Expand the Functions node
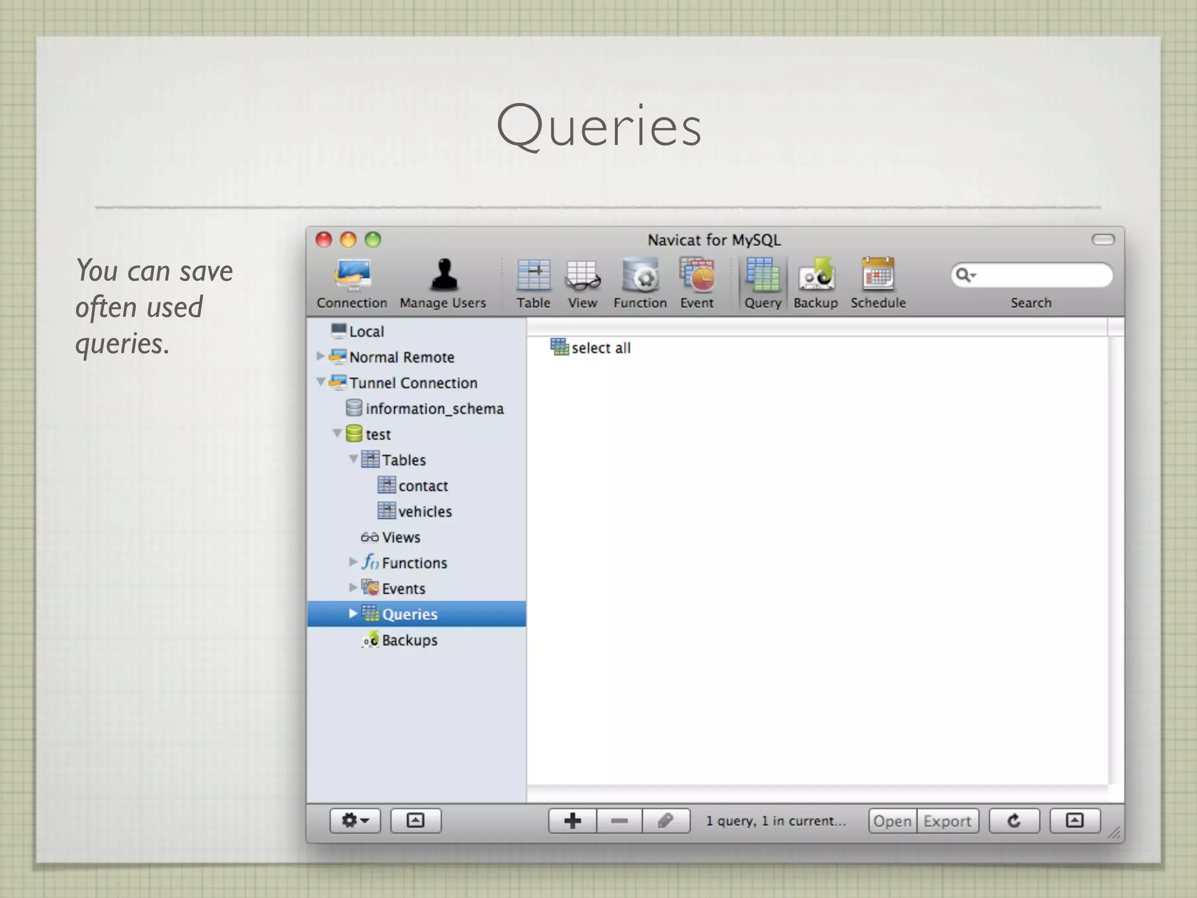 [353, 562]
